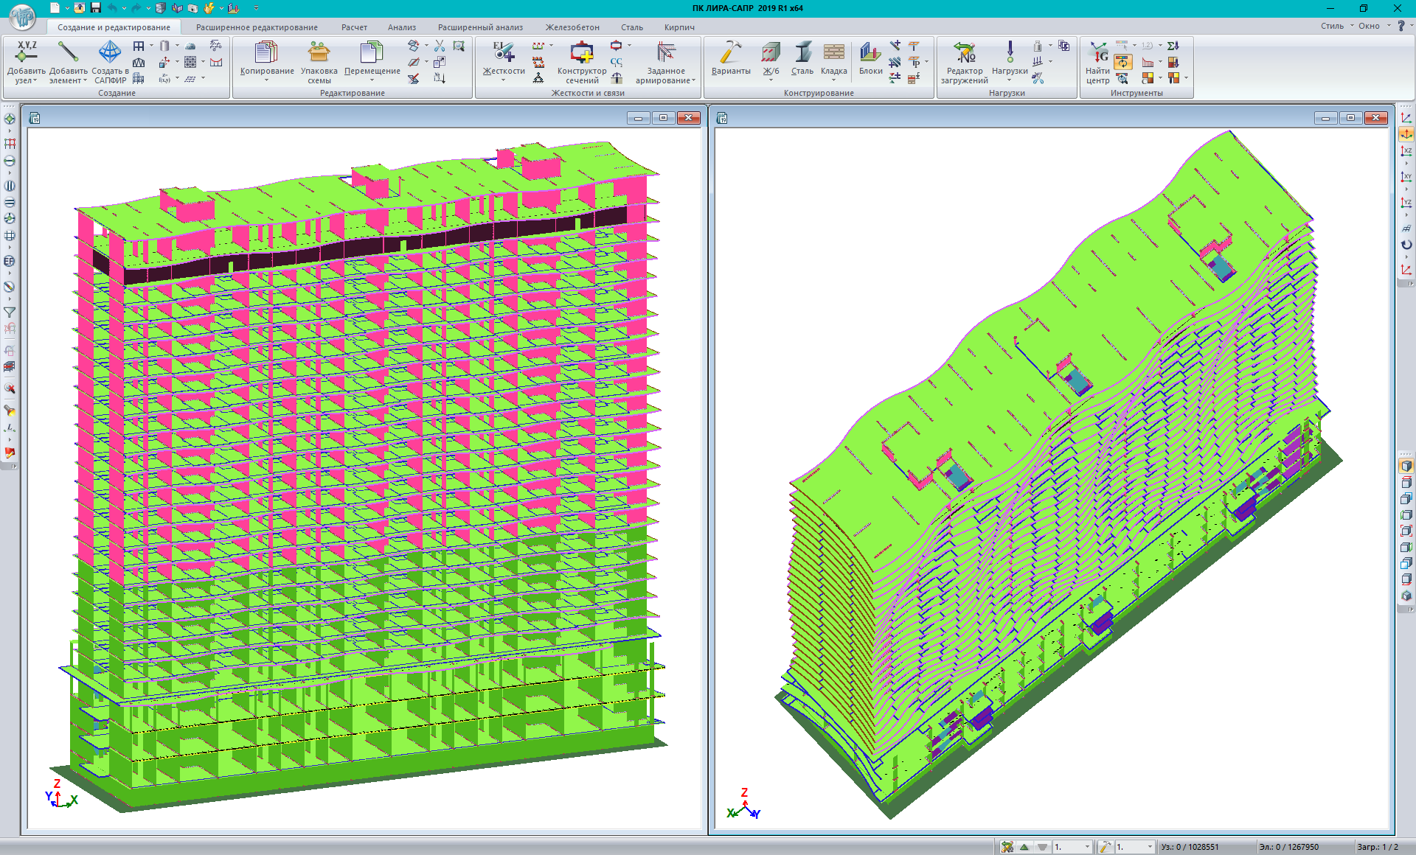This screenshot has width=1416, height=855.
Task: Expand the Жесткости dropdown
Action: pyautogui.click(x=504, y=80)
